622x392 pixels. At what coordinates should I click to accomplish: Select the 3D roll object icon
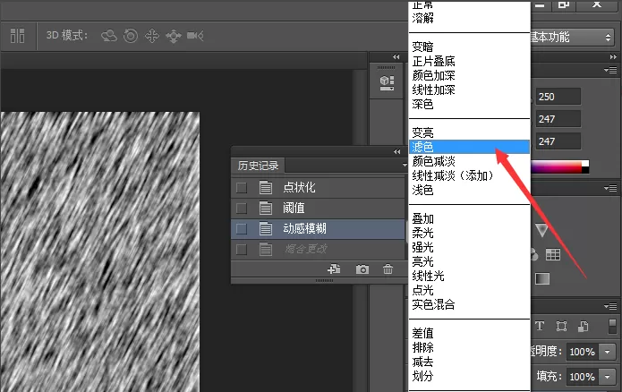(131, 36)
